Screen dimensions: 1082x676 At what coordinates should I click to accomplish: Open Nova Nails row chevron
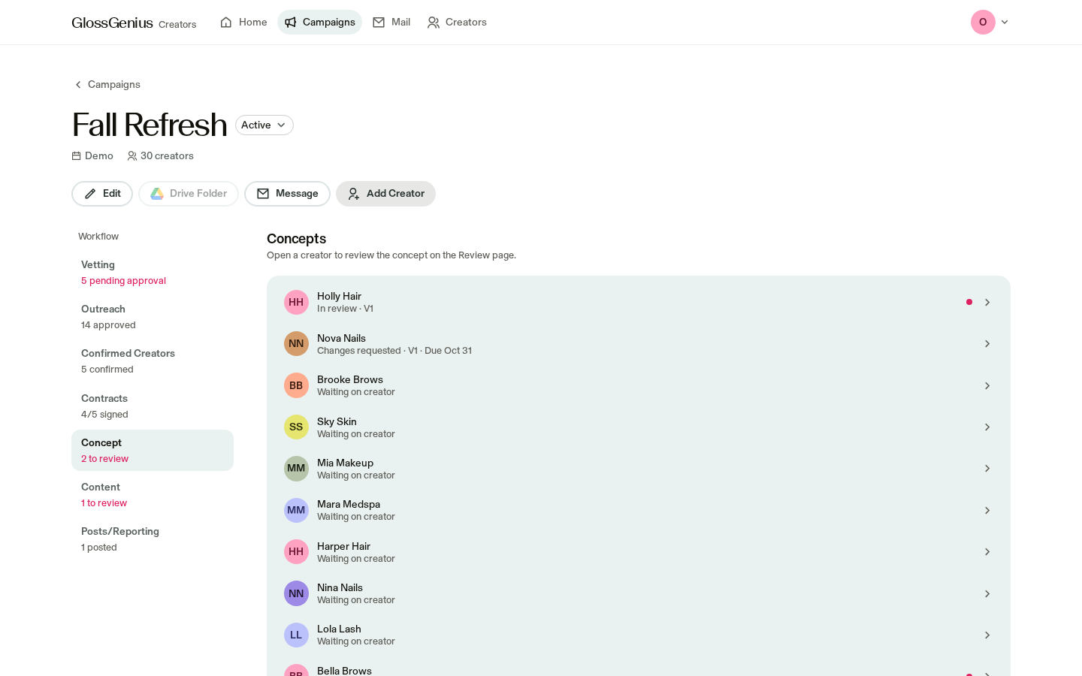(x=987, y=344)
